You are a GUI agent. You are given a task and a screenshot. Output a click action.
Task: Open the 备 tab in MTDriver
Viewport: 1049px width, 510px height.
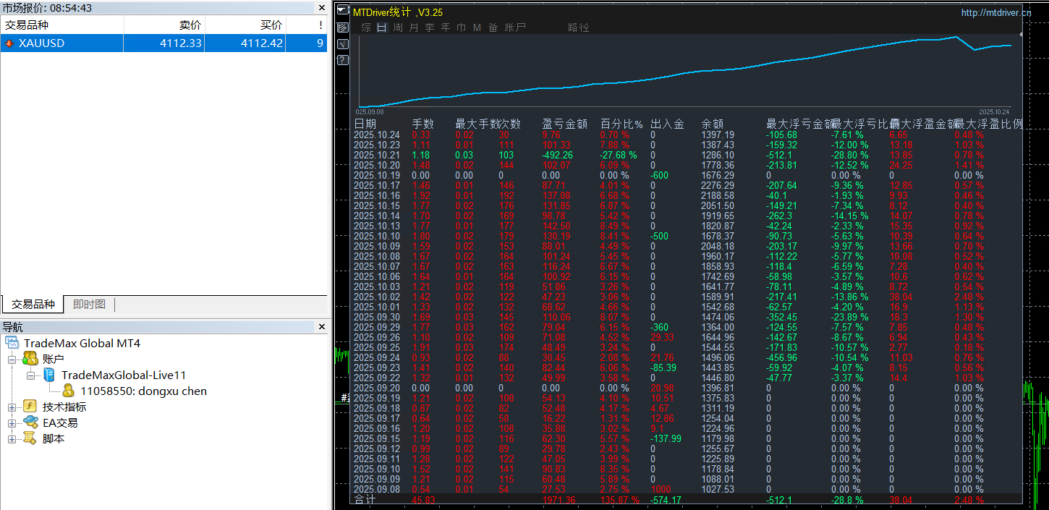coord(493,27)
